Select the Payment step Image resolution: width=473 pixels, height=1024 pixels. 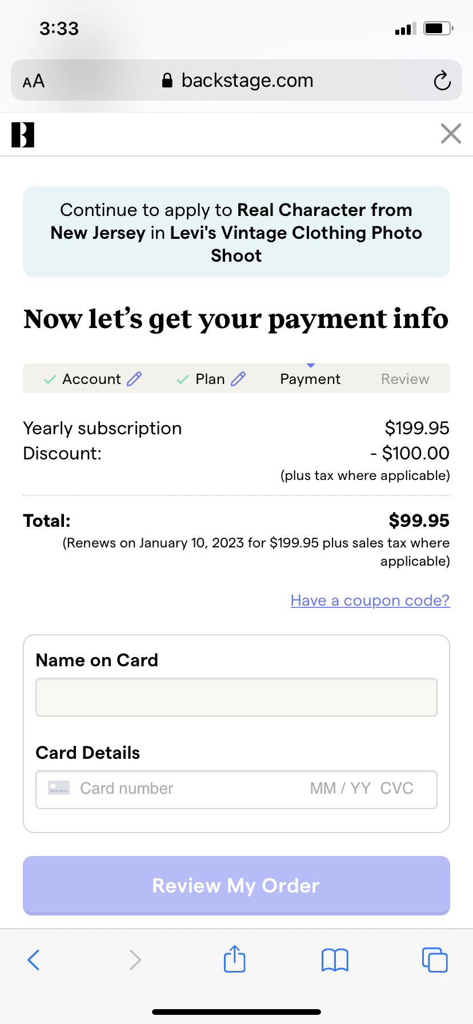310,379
